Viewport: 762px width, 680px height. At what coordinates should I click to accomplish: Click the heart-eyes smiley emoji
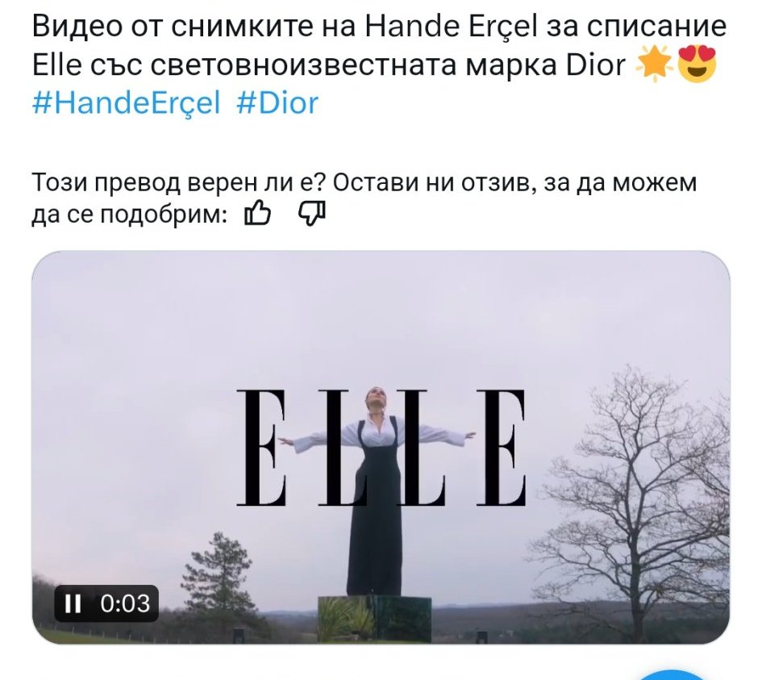click(697, 65)
